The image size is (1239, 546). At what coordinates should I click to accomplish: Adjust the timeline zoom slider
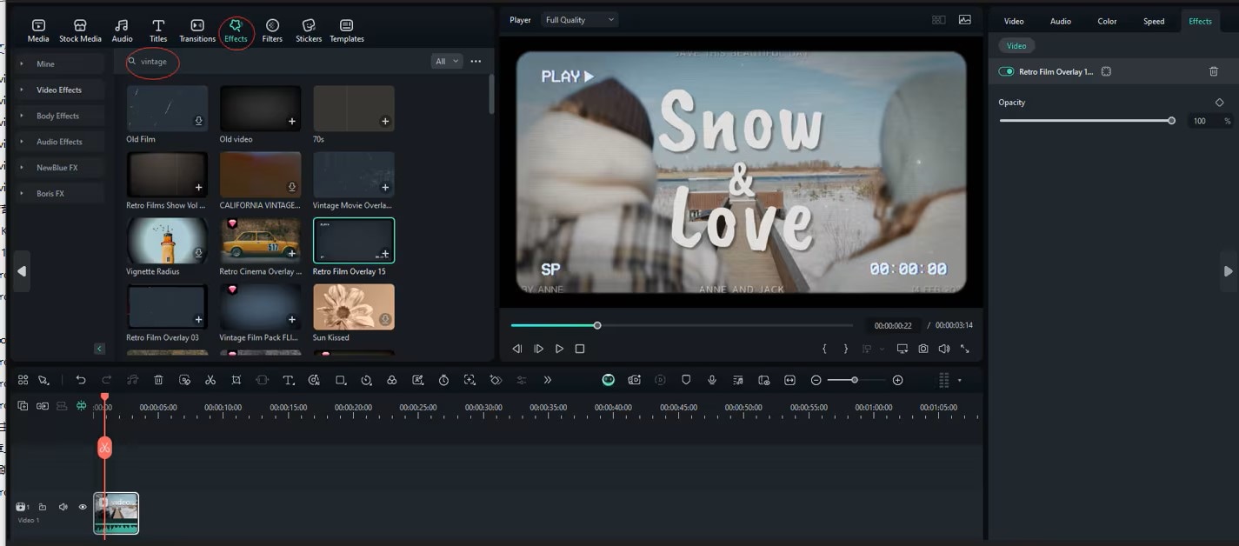(856, 380)
